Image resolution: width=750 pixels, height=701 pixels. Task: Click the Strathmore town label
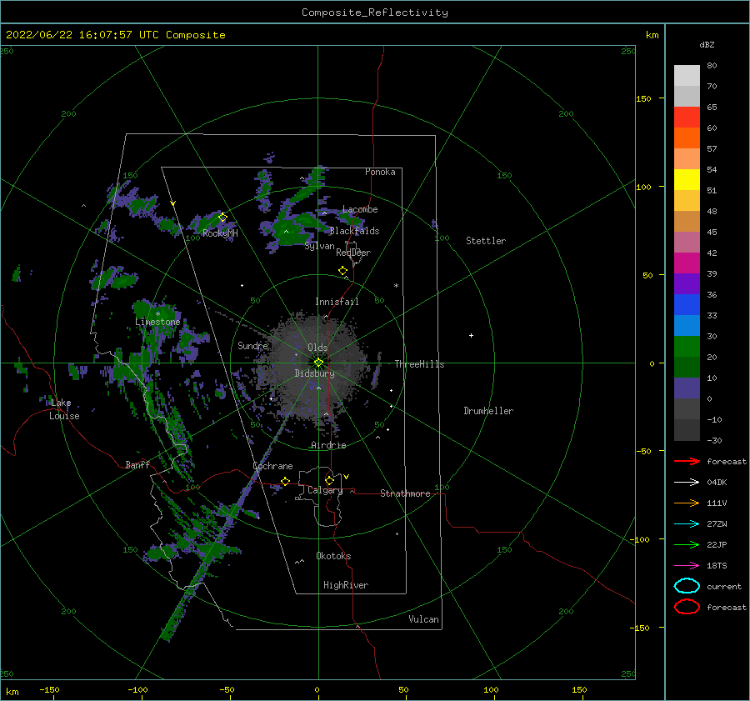coord(405,493)
